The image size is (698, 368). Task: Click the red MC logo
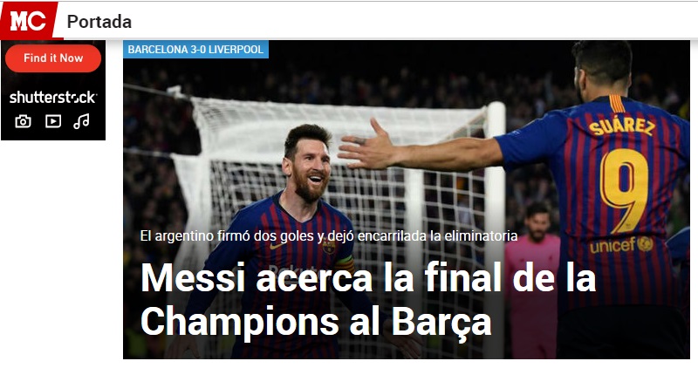29,20
